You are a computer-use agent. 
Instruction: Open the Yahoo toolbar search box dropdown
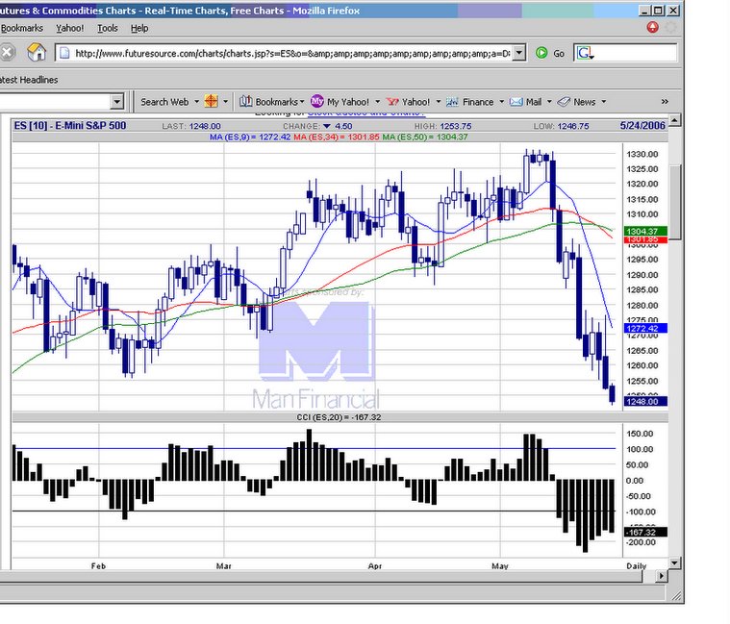click(117, 102)
